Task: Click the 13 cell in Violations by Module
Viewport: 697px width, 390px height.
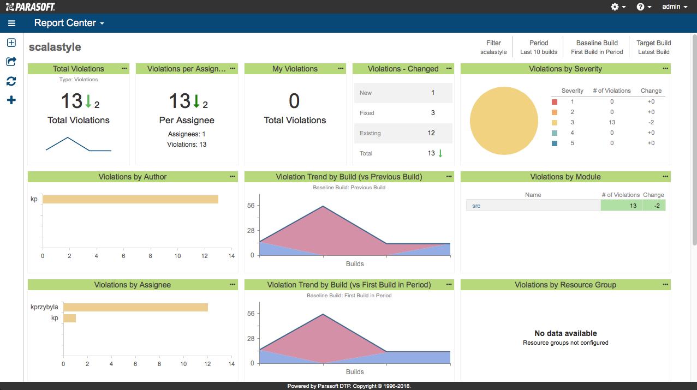Action: point(621,206)
